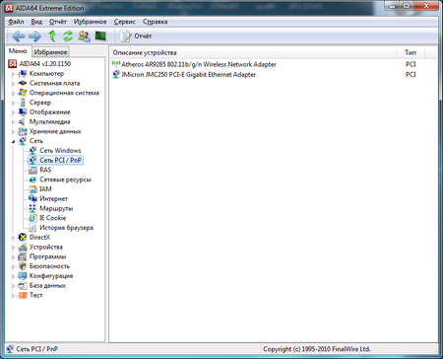
Task: Open the users manager toolbar icon
Action: point(85,36)
